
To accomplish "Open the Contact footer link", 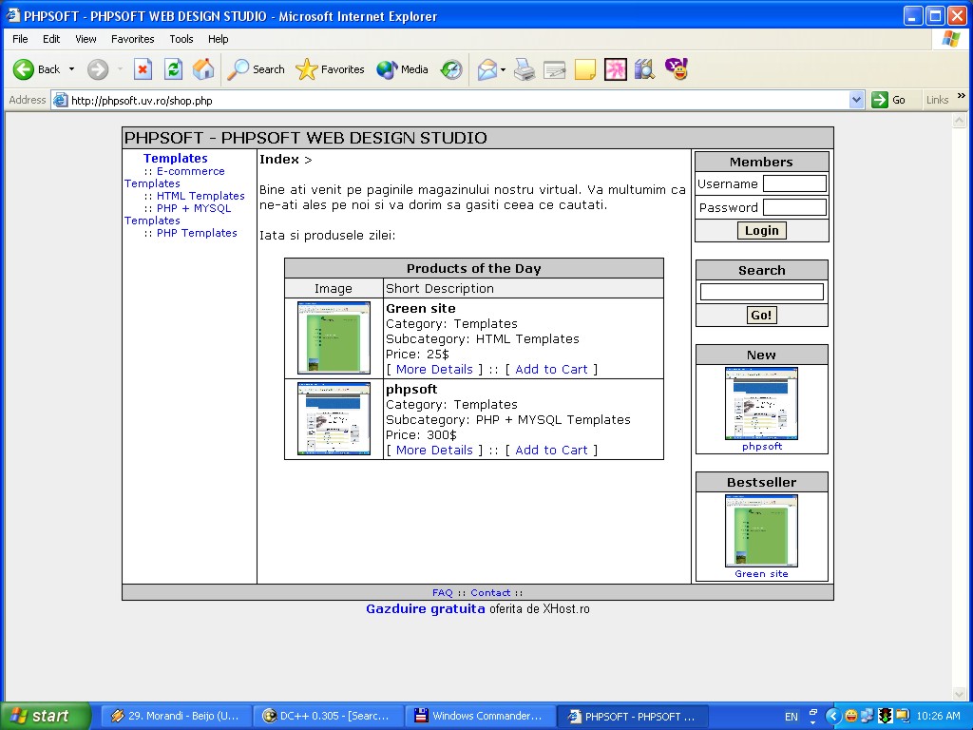I will coord(490,593).
